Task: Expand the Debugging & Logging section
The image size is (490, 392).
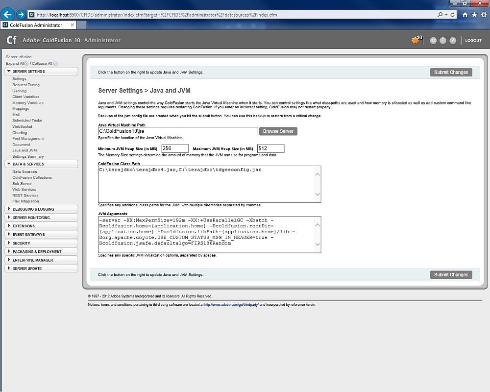Action: pos(41,209)
